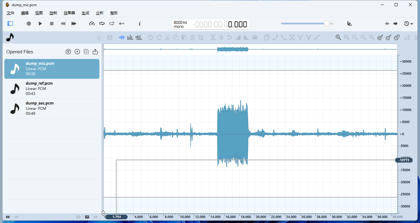Stop playback with the Stop button
This screenshot has height=223, width=420.
pos(52,24)
